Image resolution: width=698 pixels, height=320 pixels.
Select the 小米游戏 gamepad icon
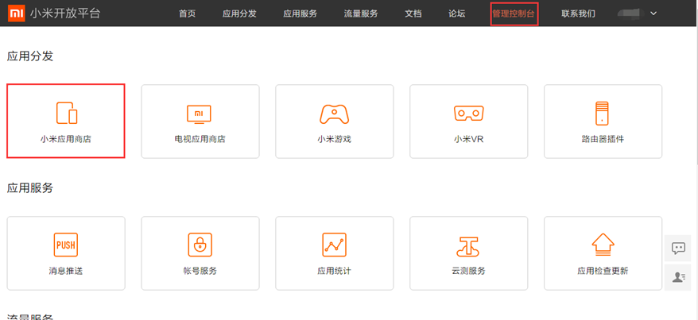coord(334,113)
